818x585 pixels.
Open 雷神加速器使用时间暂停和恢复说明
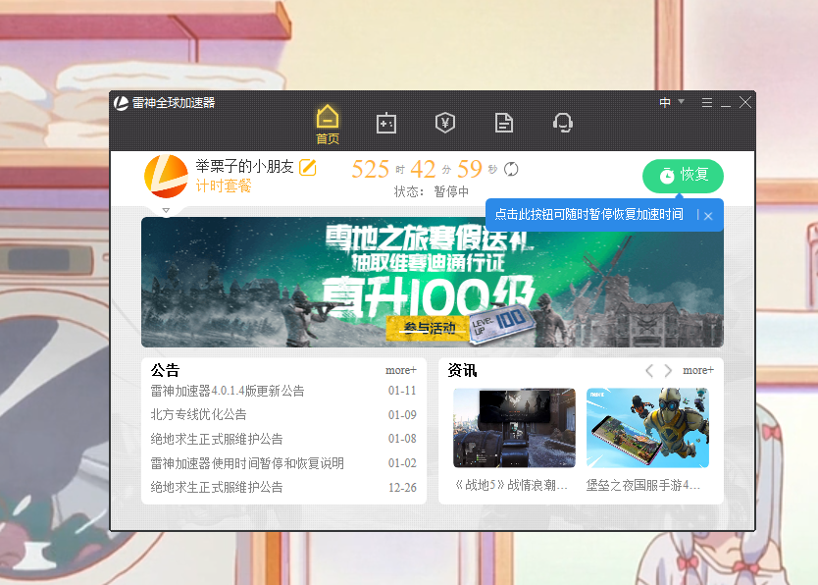point(247,463)
